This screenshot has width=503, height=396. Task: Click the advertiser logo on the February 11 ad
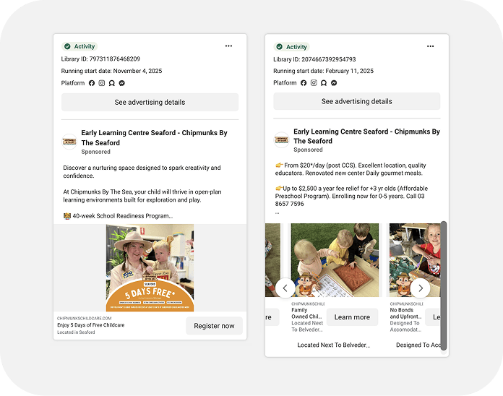pos(281,139)
